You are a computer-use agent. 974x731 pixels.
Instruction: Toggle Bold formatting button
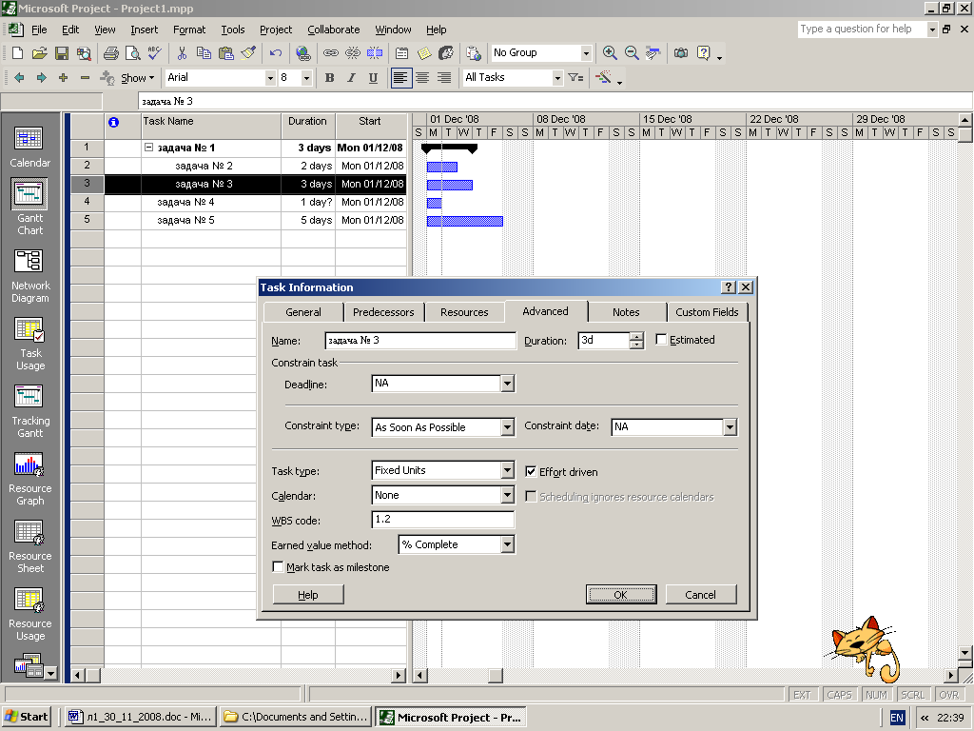pyautogui.click(x=329, y=78)
